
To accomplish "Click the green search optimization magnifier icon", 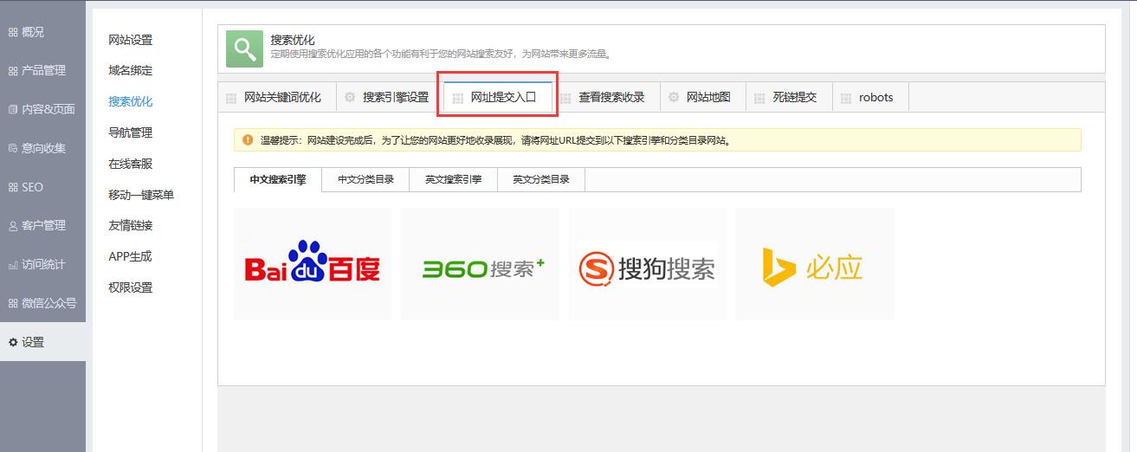I will point(244,48).
